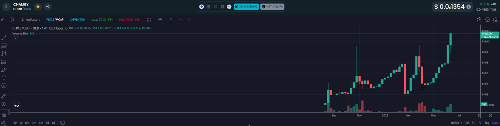Click the redo arrow in chart toolbar
The image size is (500, 126).
189,20
